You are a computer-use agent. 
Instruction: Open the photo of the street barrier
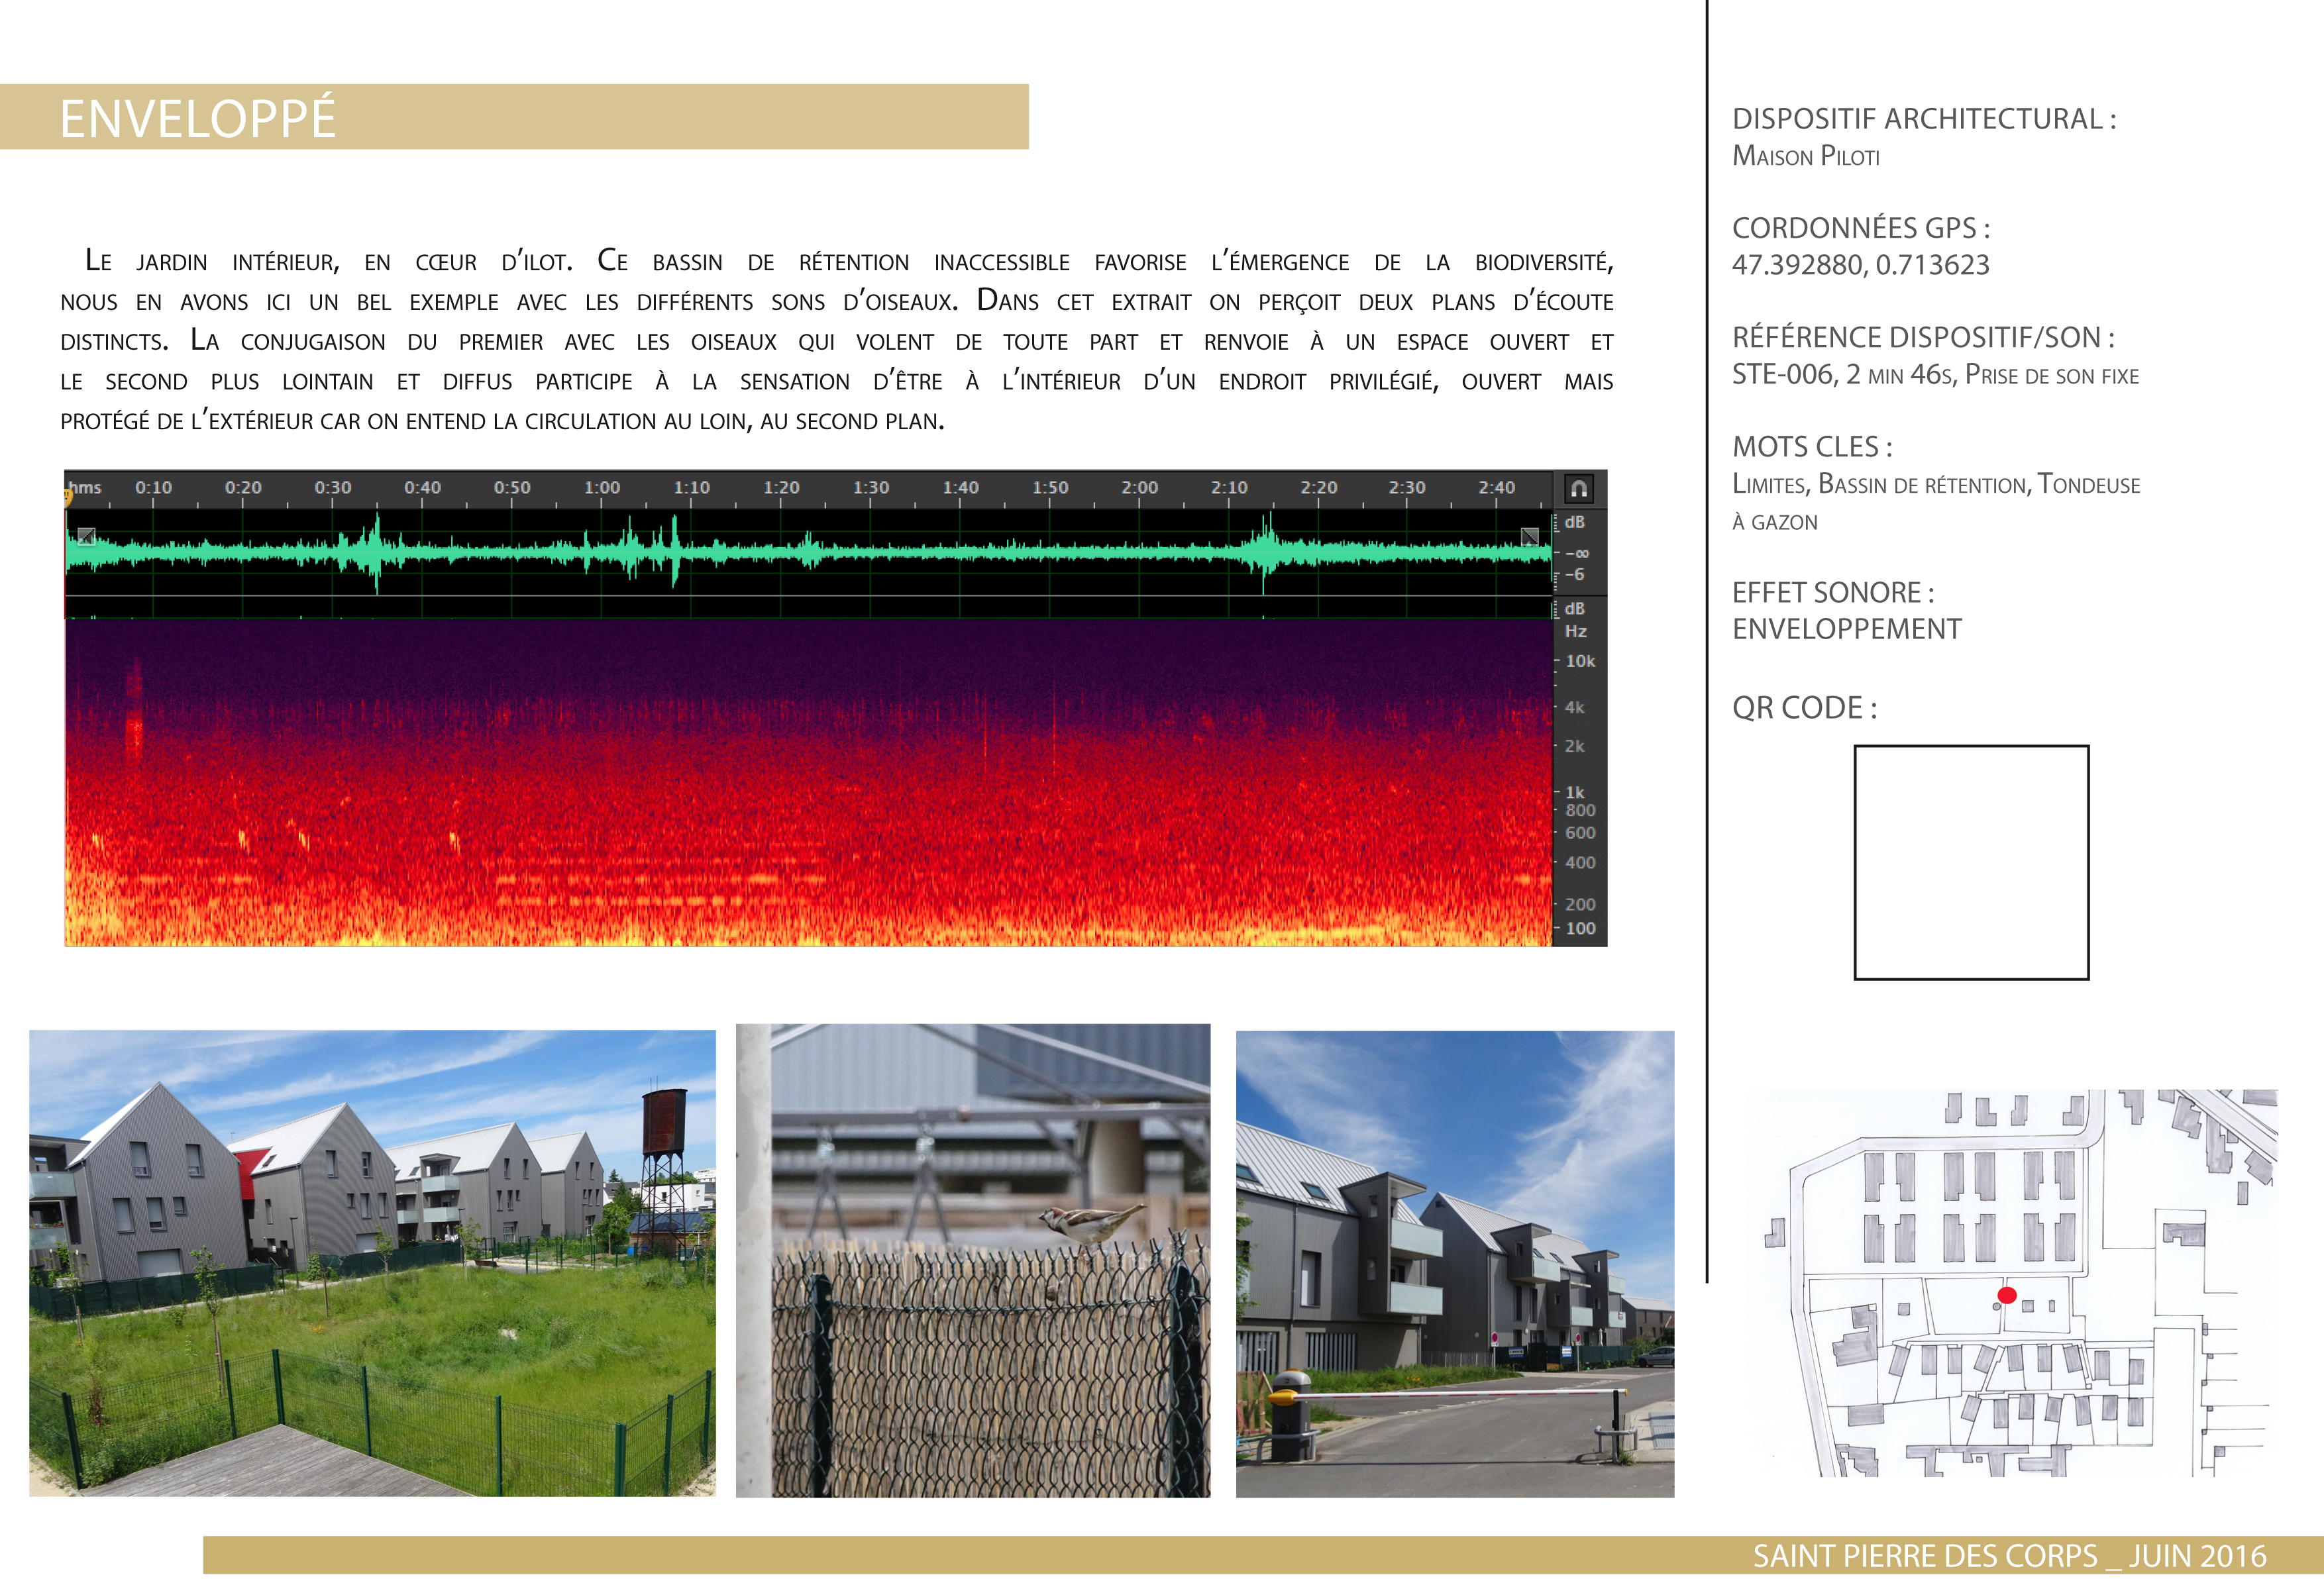1455,1264
